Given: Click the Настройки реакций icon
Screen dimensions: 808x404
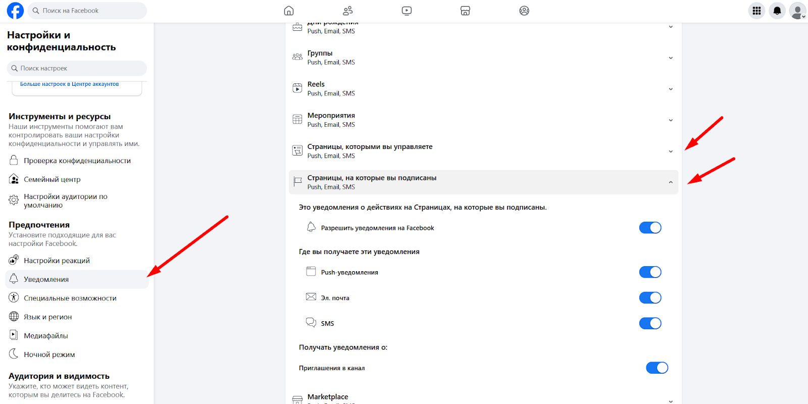Looking at the screenshot, I should [x=14, y=260].
